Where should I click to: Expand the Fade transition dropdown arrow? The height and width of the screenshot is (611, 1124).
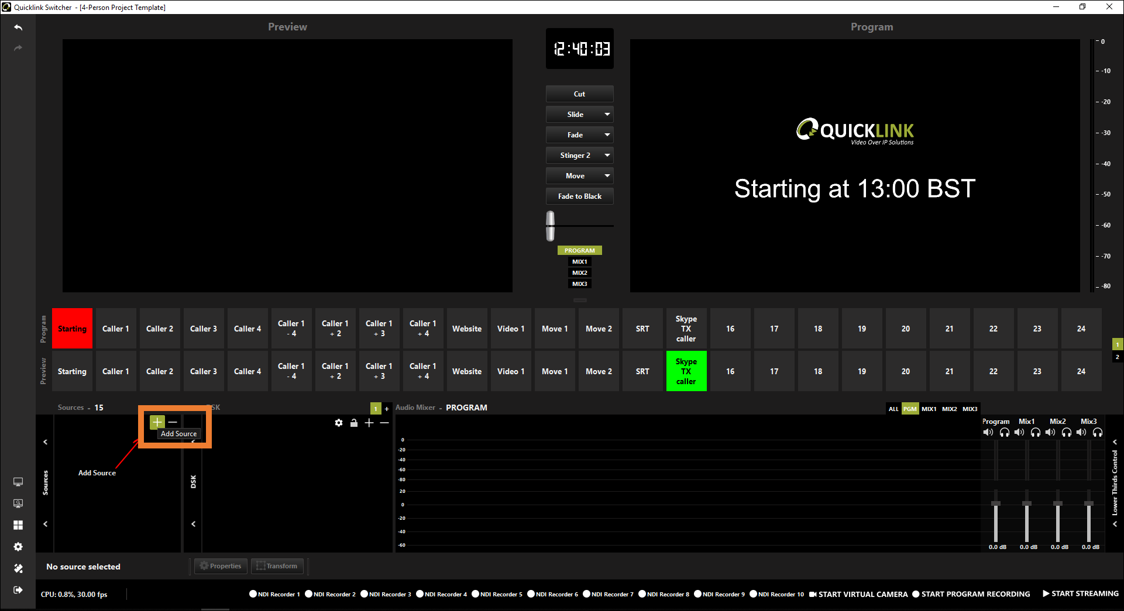point(607,135)
